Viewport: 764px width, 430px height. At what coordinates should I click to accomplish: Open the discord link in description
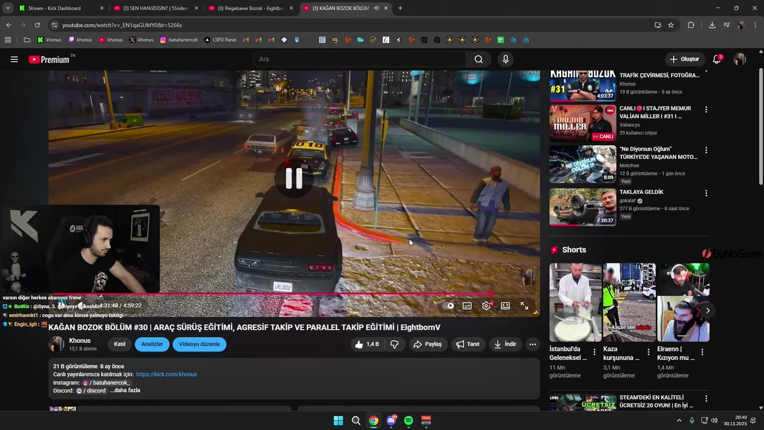tap(91, 391)
